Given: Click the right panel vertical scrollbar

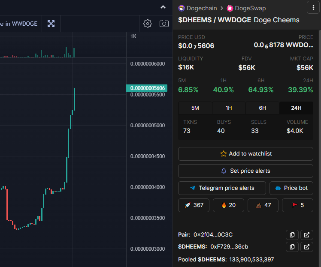Looking at the screenshot, I should point(320,148).
